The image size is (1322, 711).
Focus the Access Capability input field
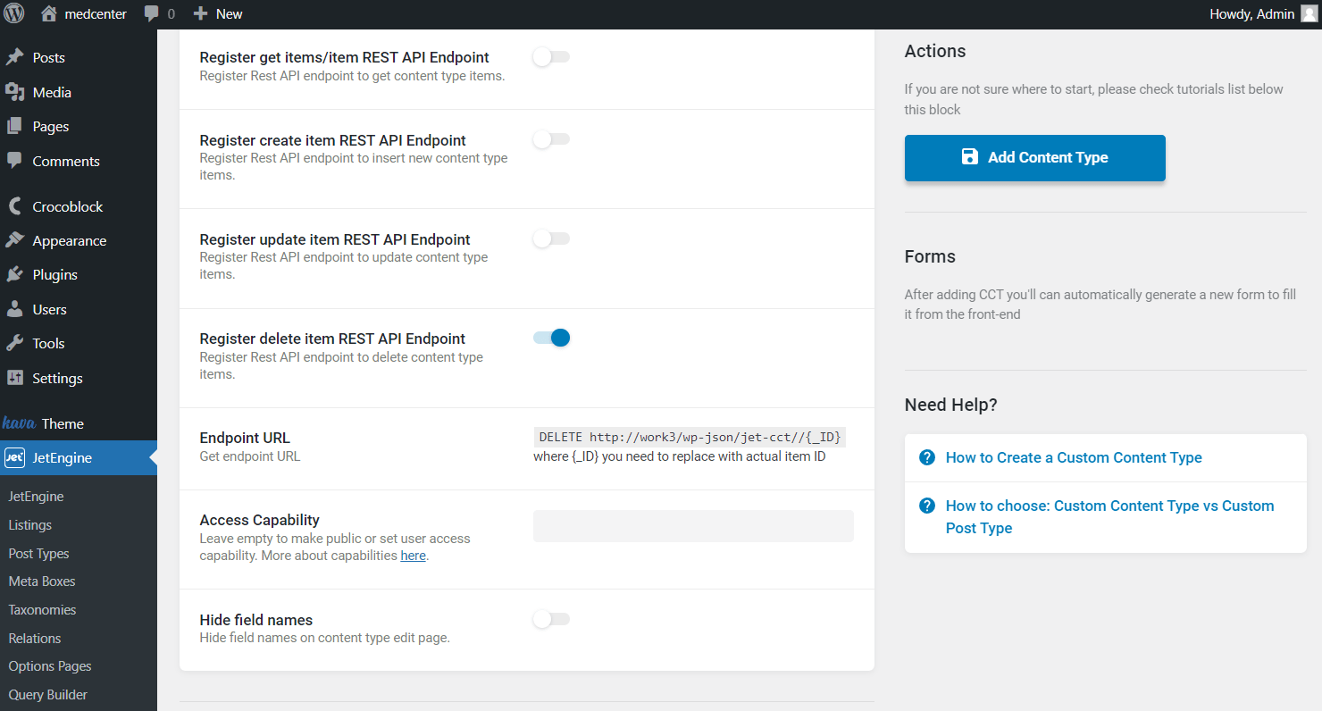(693, 526)
